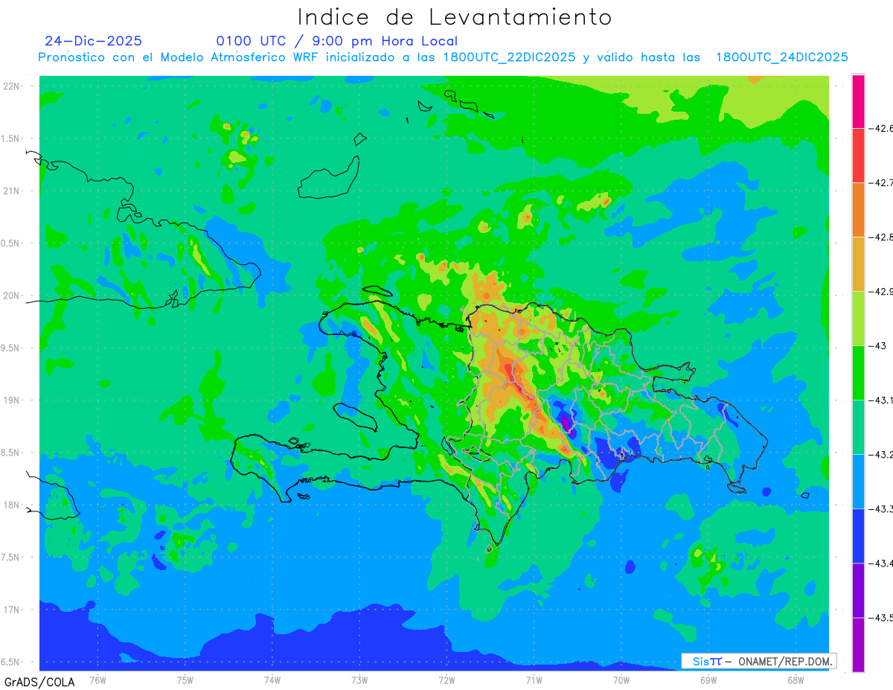The width and height of the screenshot is (893, 690).
Task: Click the 'Indice de Levantamiento' title
Action: [x=455, y=17]
